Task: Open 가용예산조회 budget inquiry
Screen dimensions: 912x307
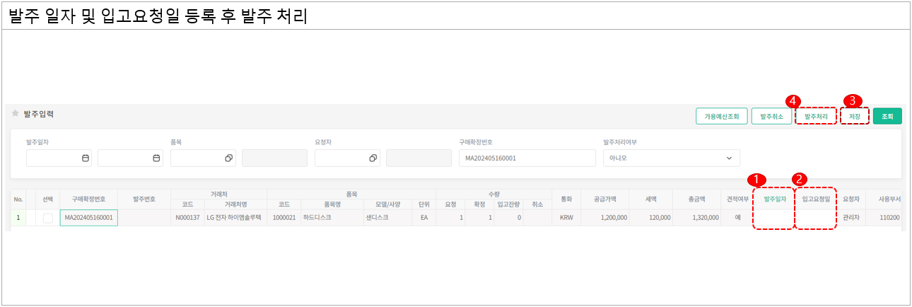Action: (x=721, y=116)
